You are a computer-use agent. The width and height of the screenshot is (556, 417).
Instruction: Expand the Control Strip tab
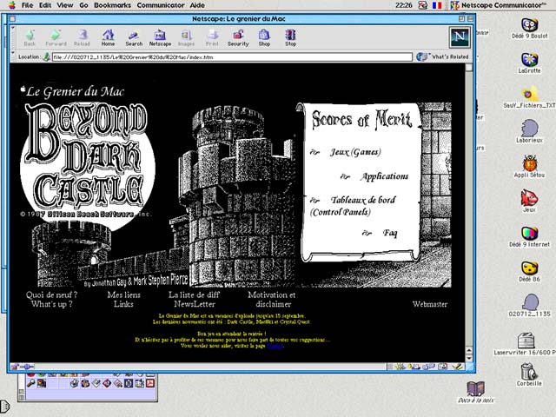point(4,407)
